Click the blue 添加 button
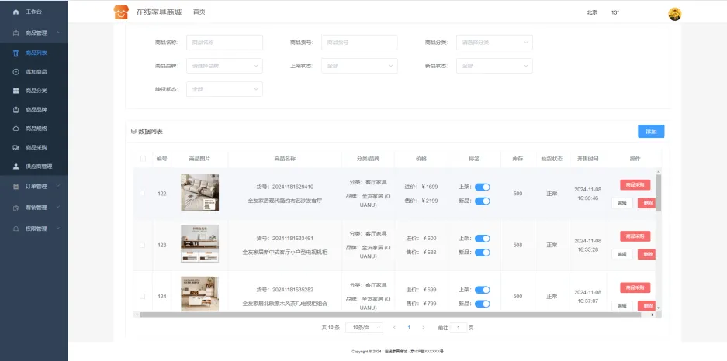727x361 pixels. tap(650, 132)
